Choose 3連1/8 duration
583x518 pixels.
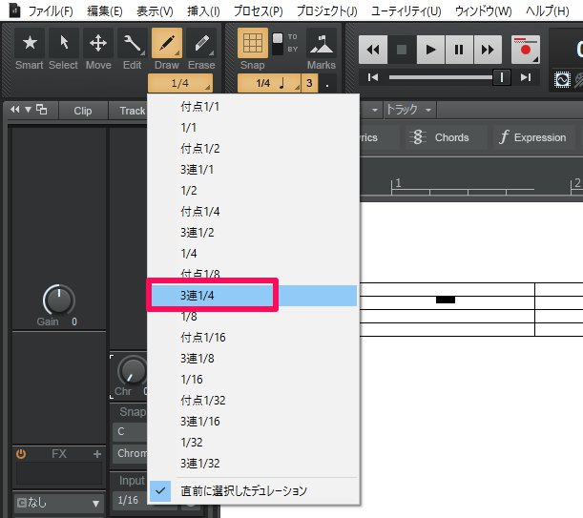[253, 359]
